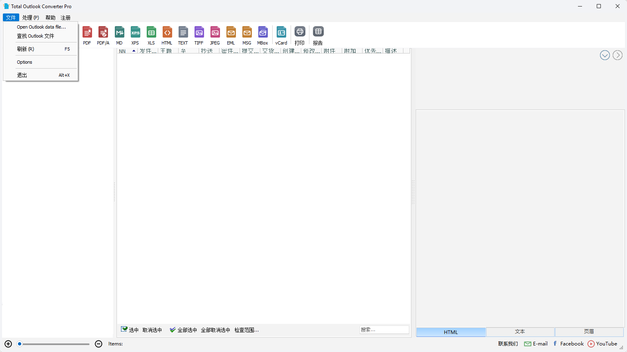627x352 pixels.
Task: Zoom out with the minus icon
Action: click(99, 344)
